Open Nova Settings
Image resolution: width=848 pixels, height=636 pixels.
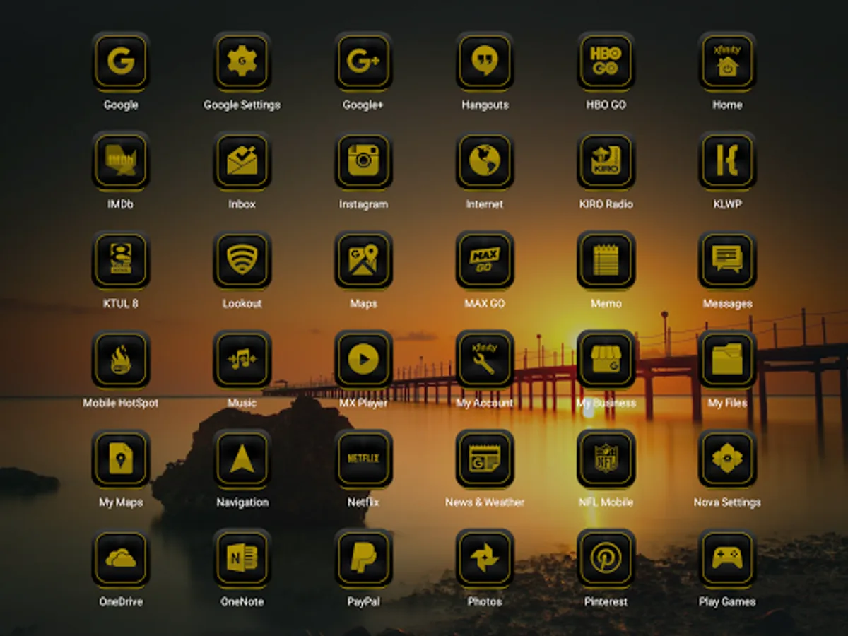[727, 459]
